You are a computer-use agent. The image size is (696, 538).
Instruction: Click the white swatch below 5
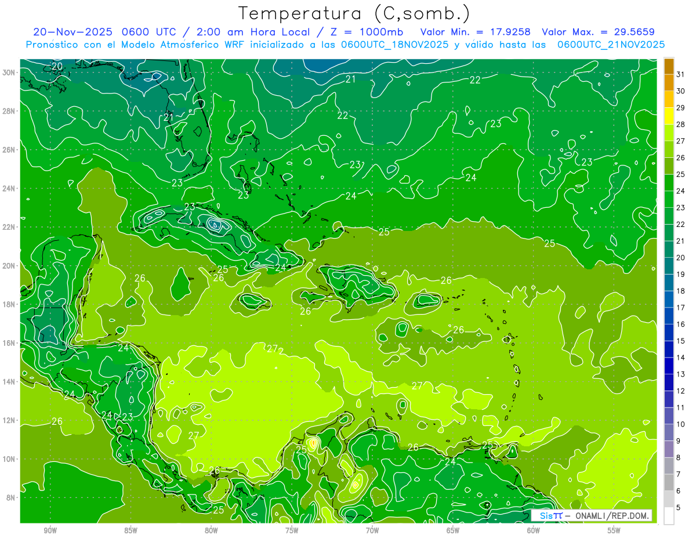click(x=669, y=515)
